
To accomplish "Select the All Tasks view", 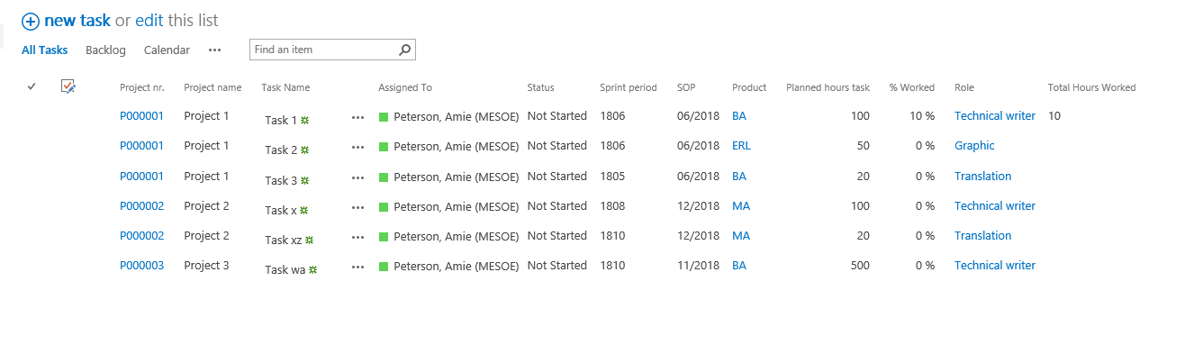I will [x=45, y=50].
